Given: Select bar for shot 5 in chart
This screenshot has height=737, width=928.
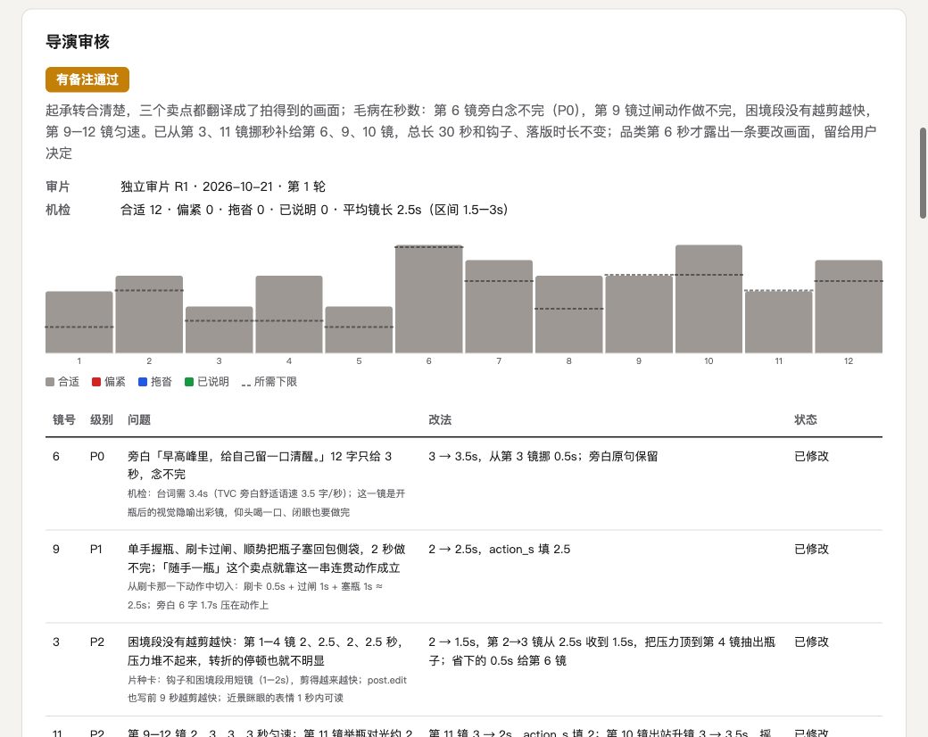Looking at the screenshot, I should tap(359, 330).
